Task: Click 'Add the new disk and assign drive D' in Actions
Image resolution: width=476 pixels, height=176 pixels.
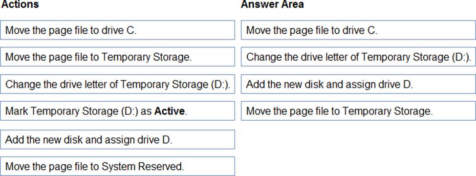Action: [117, 140]
